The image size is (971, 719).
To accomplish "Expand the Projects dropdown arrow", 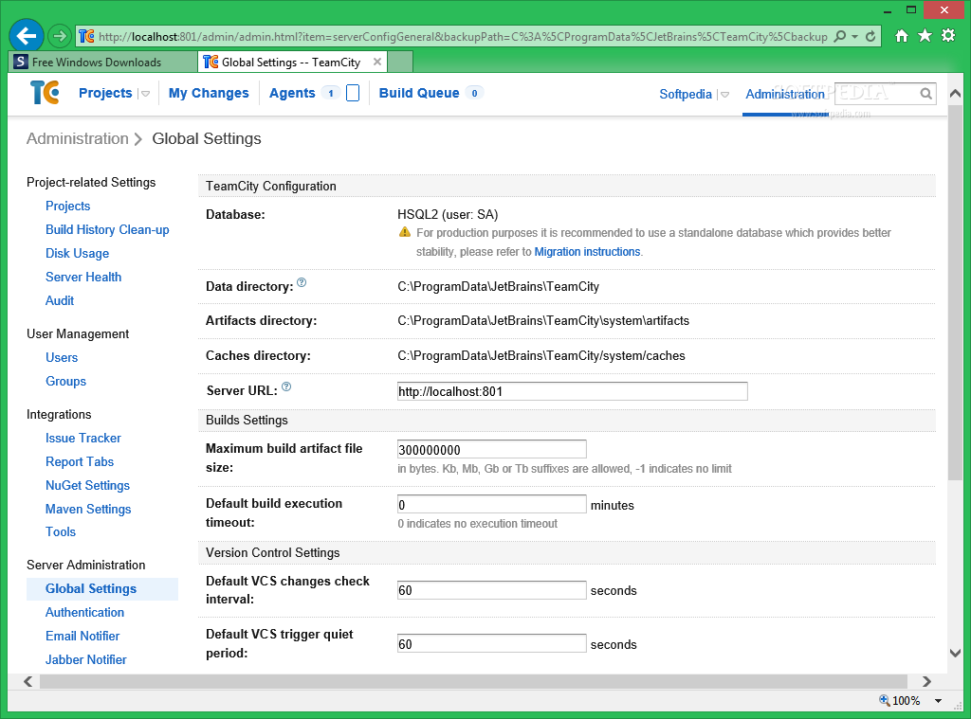I will [x=145, y=94].
